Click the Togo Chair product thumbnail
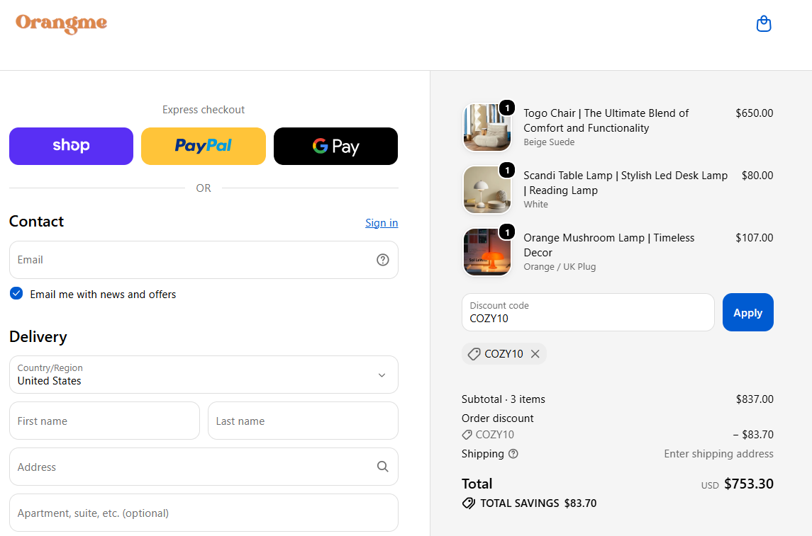This screenshot has height=536, width=812. (486, 127)
